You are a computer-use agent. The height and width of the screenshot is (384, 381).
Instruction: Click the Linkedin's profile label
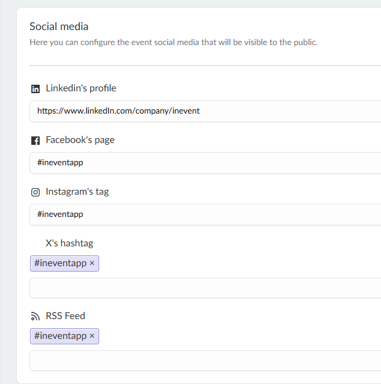pos(81,88)
